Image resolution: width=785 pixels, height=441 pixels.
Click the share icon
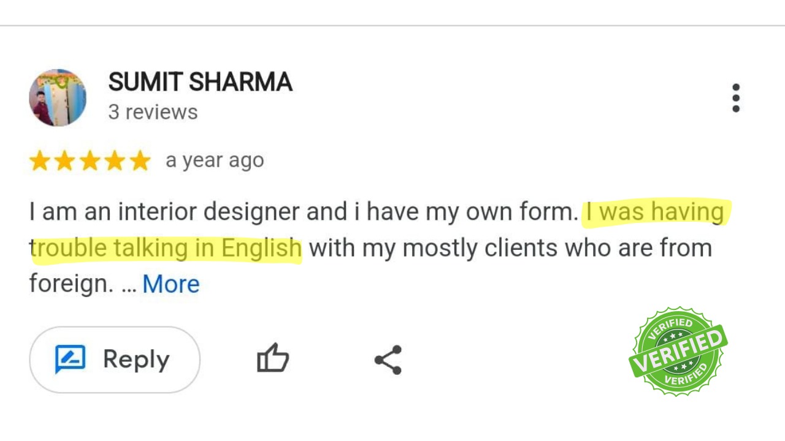[x=388, y=360]
